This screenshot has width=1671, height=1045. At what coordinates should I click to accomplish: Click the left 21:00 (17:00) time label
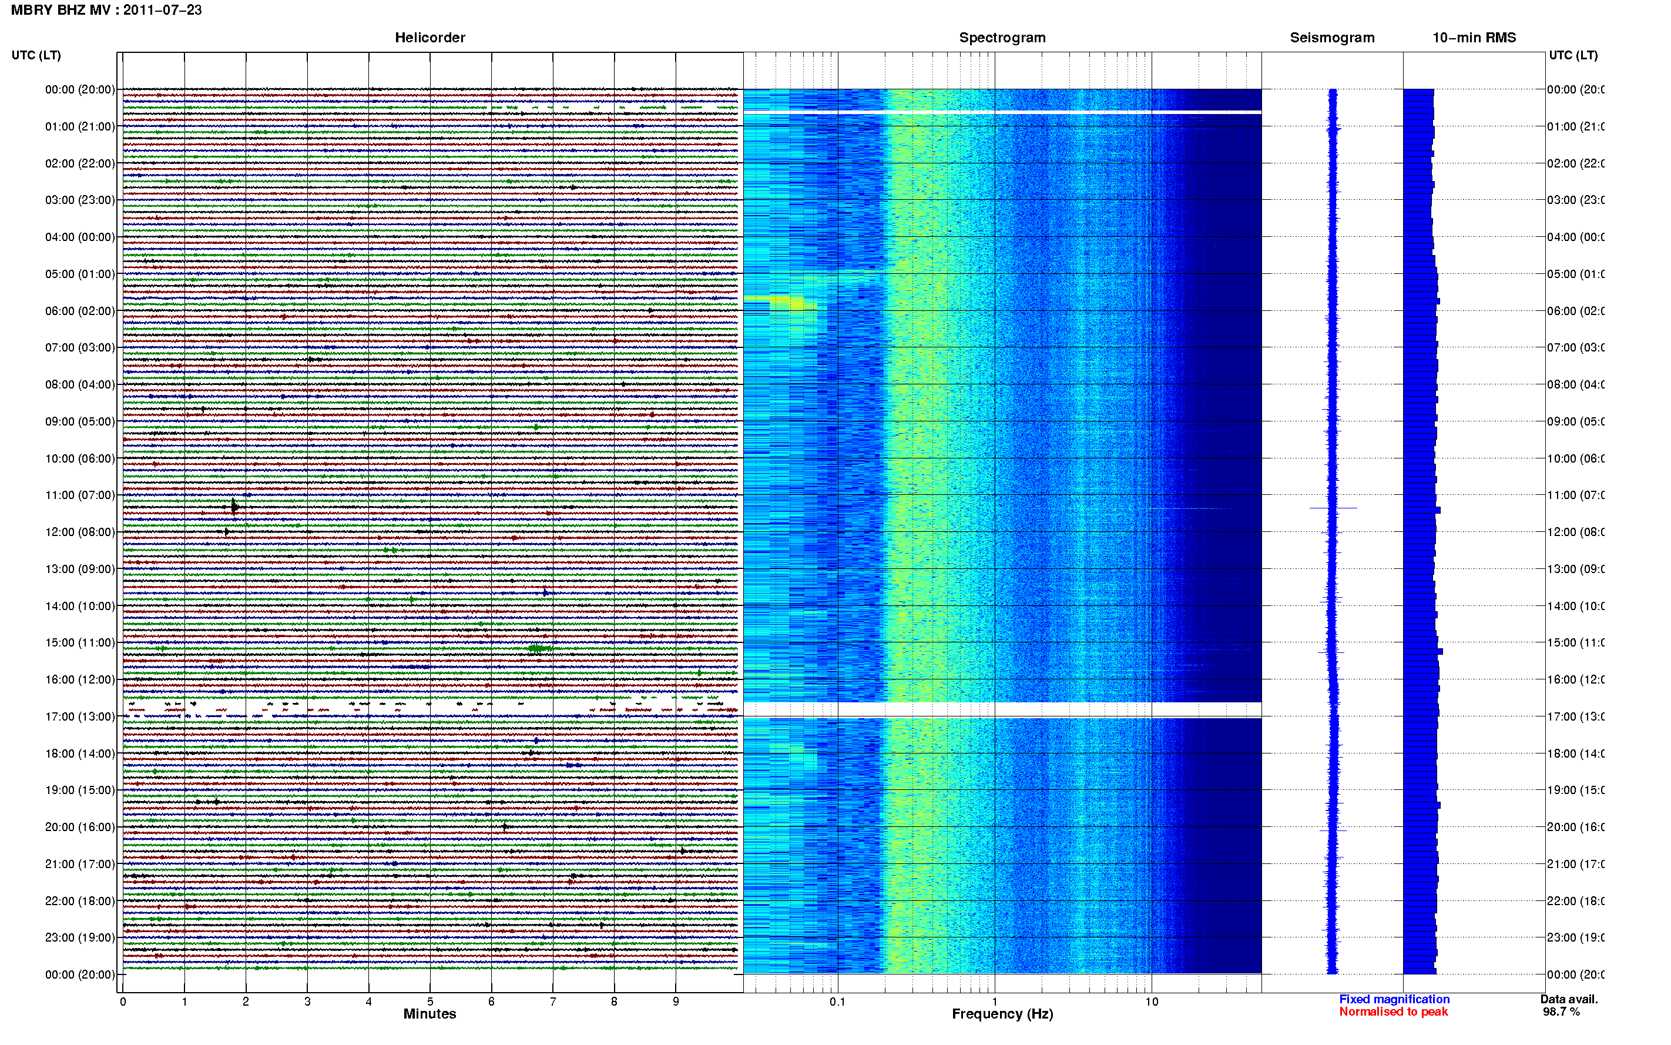pyautogui.click(x=80, y=864)
